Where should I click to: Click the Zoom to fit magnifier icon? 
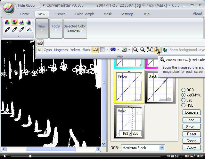(x=150, y=50)
